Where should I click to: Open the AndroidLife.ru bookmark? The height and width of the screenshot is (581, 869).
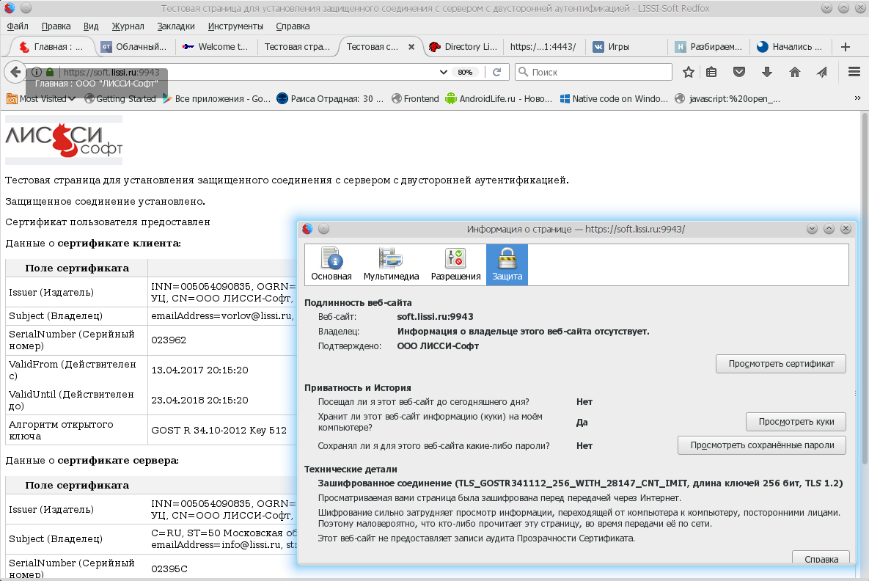click(499, 99)
